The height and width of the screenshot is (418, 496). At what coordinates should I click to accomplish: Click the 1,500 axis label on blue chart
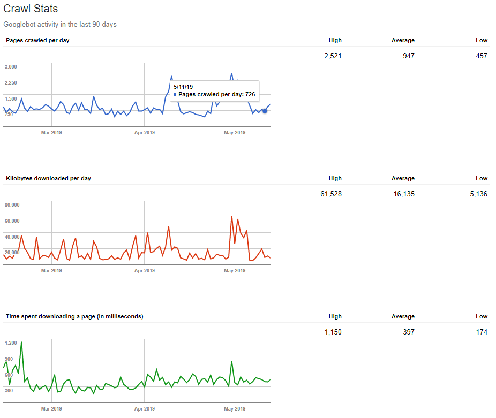click(x=11, y=98)
